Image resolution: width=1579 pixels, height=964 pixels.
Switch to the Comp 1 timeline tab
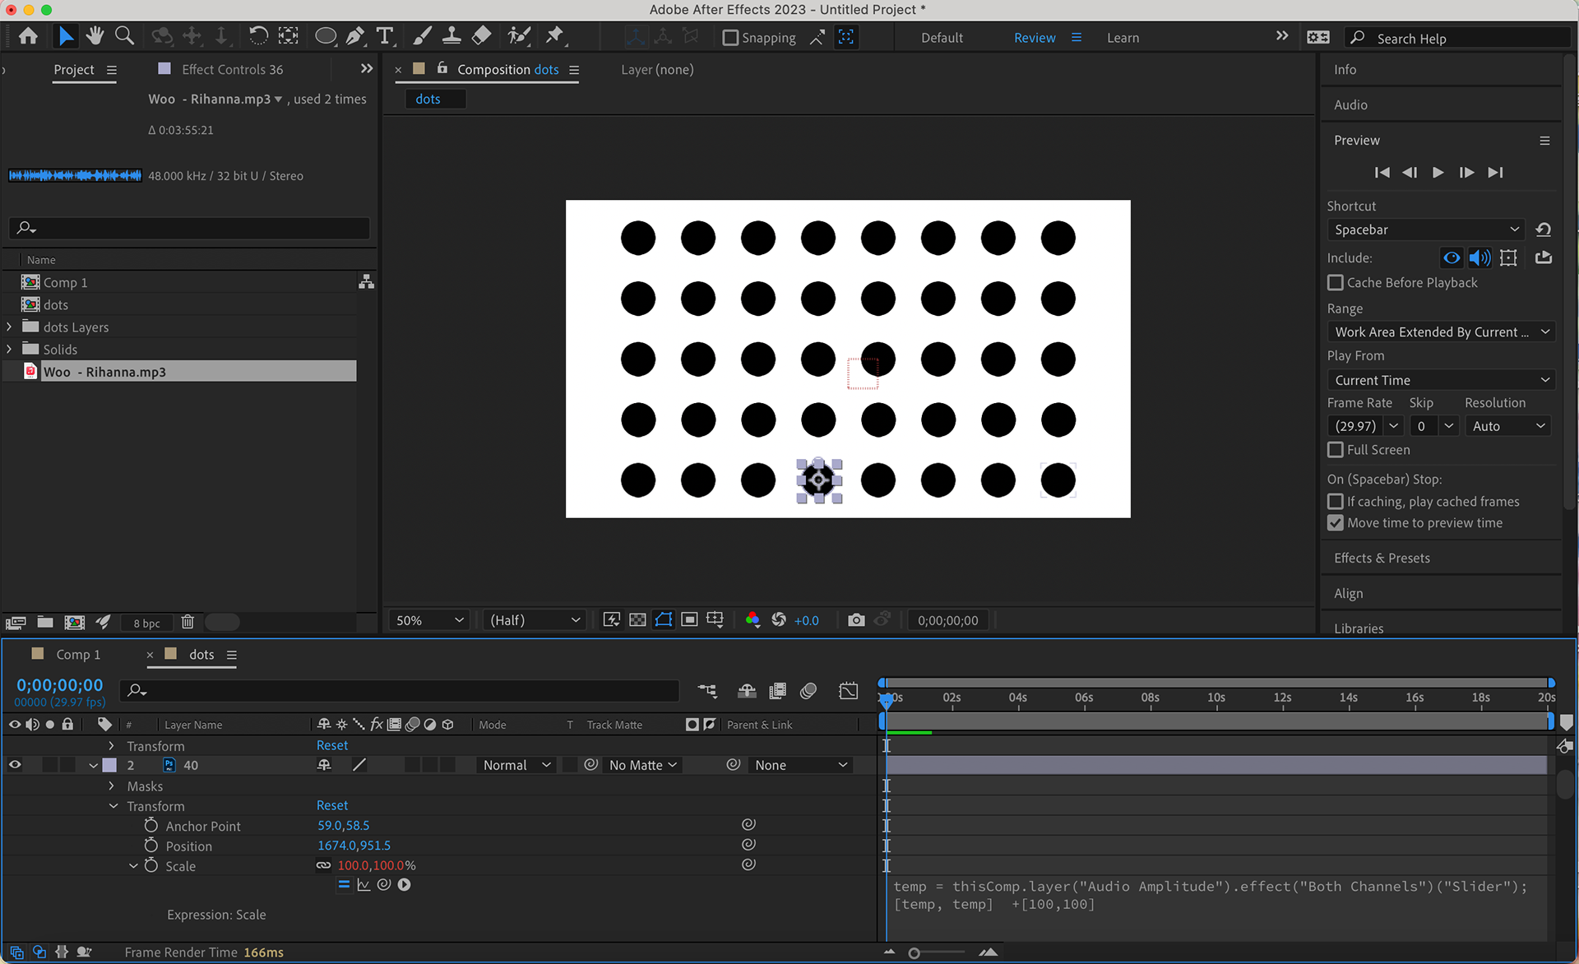coord(77,655)
